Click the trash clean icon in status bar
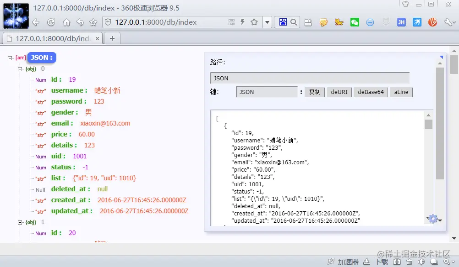 (409, 262)
